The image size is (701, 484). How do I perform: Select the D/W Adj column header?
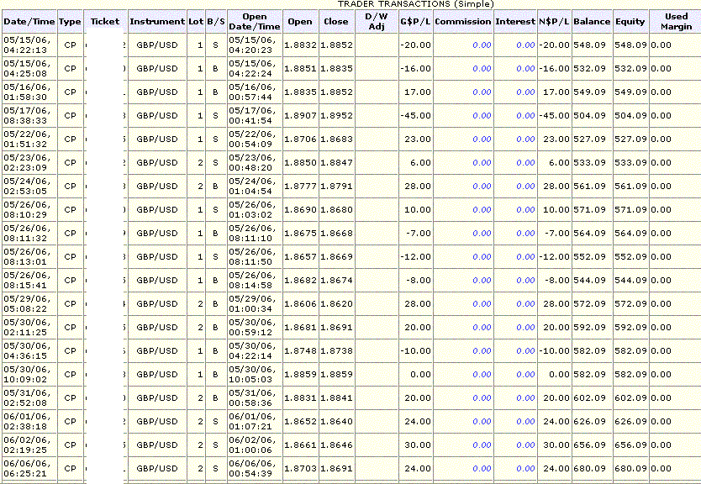click(377, 21)
